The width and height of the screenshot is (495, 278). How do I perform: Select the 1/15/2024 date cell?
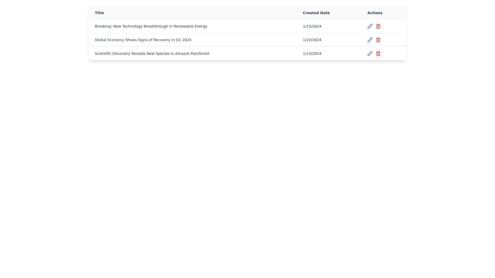(312, 26)
